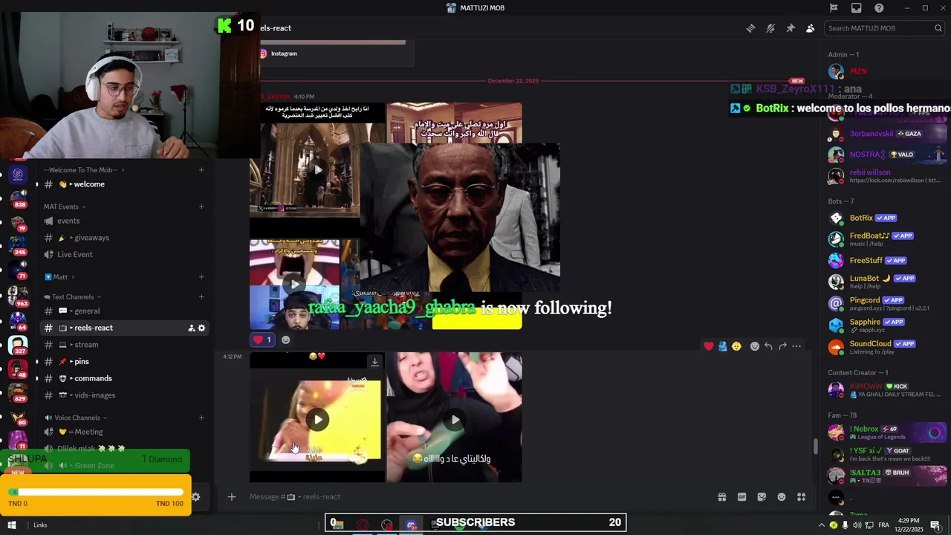951x535 pixels.
Task: Open the stream text channel
Action: coord(124,345)
